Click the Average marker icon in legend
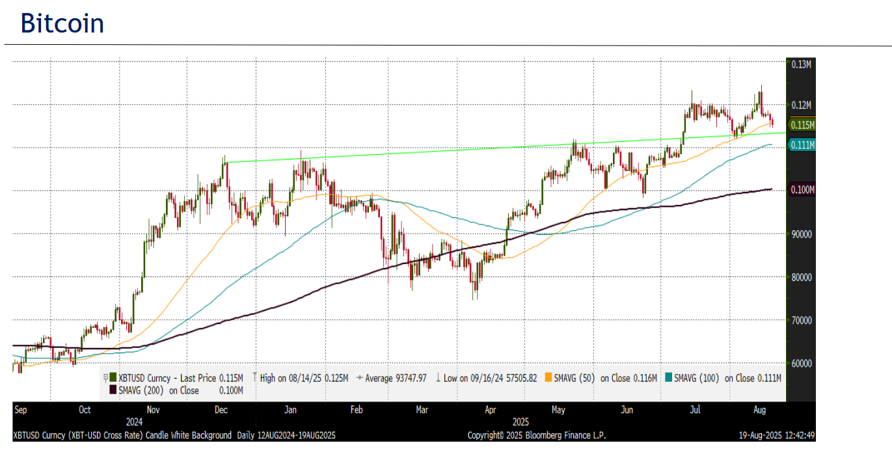Screen dimensions: 892x454 [359, 378]
